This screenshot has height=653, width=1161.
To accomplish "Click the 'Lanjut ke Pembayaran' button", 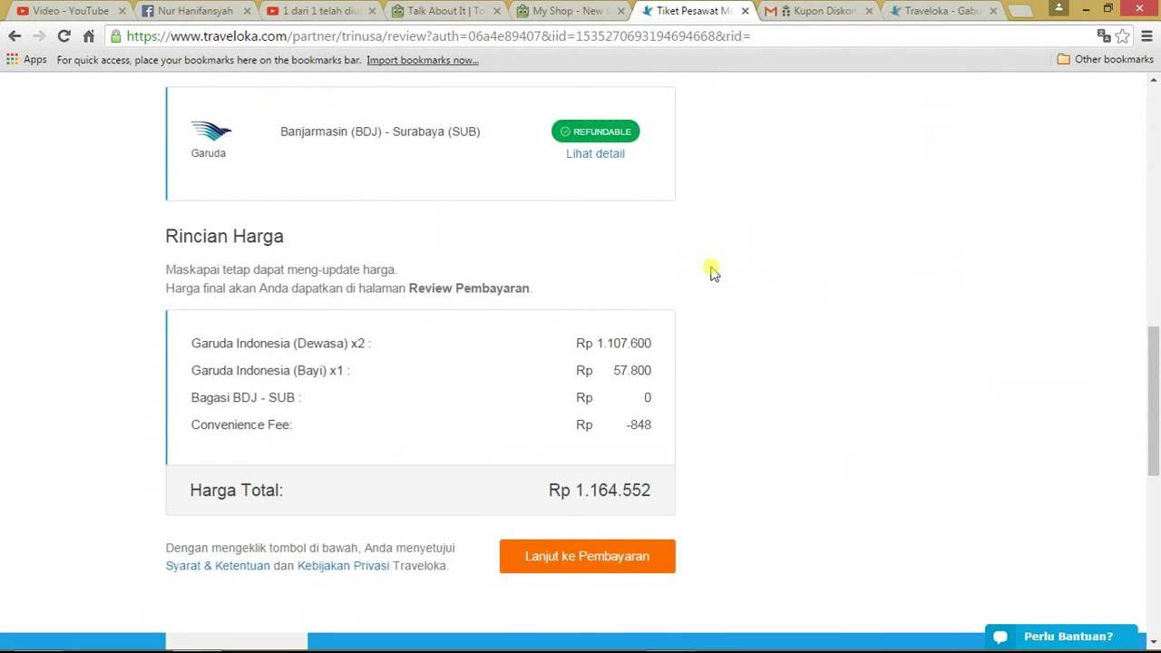I will (x=587, y=556).
